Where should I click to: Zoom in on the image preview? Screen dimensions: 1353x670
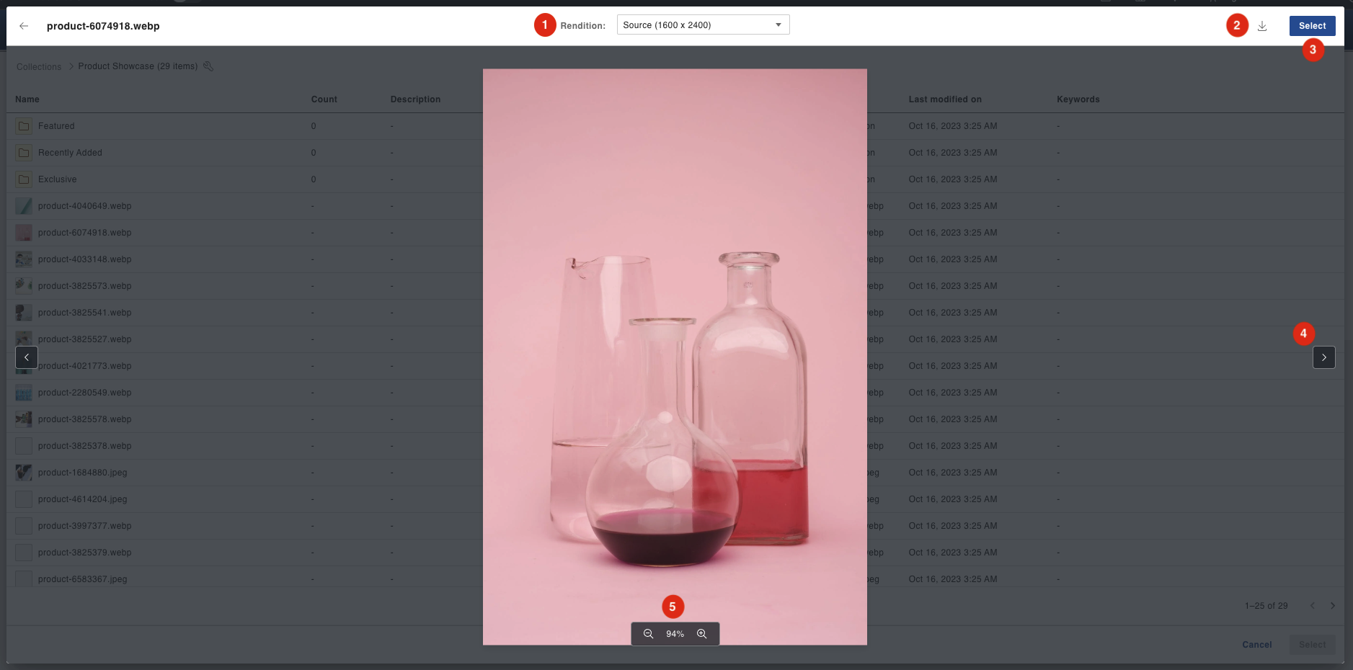701,634
